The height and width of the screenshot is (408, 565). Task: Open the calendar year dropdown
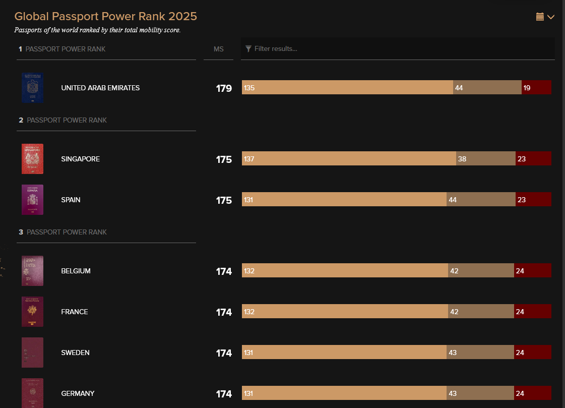coord(545,17)
